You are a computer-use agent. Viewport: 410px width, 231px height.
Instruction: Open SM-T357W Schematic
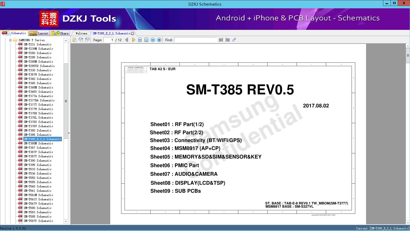pyautogui.click(x=38, y=74)
